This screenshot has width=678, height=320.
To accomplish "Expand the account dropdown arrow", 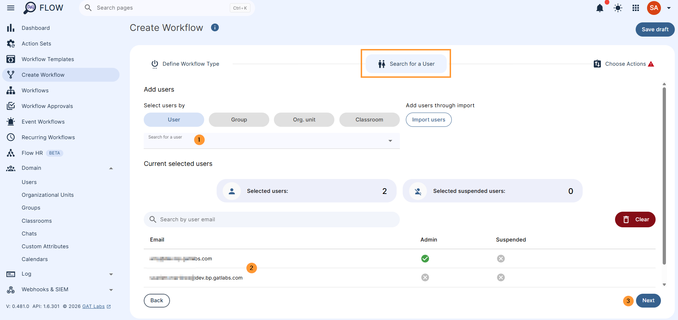I will coord(669,8).
